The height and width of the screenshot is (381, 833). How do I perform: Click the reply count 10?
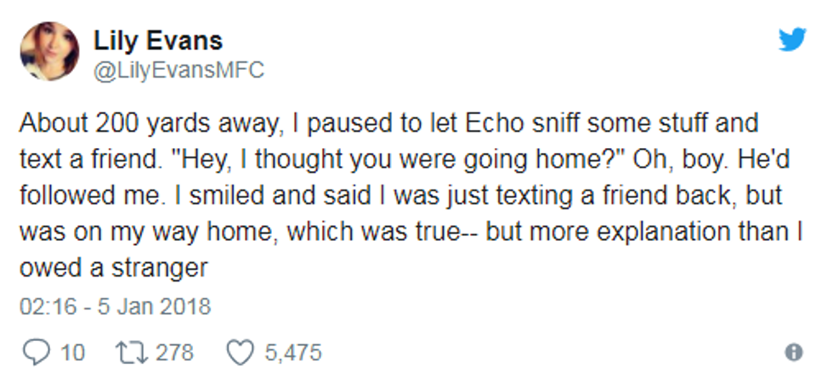point(72,353)
